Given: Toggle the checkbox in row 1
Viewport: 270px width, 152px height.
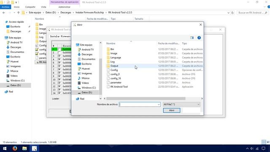Looking at the screenshot, I should click(x=59, y=49).
